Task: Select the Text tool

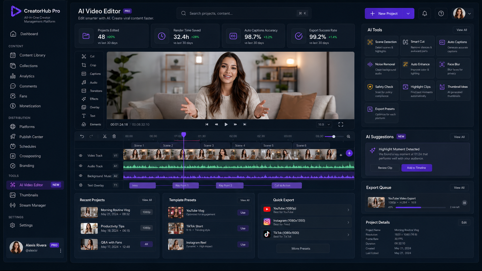Action: [x=89, y=116]
